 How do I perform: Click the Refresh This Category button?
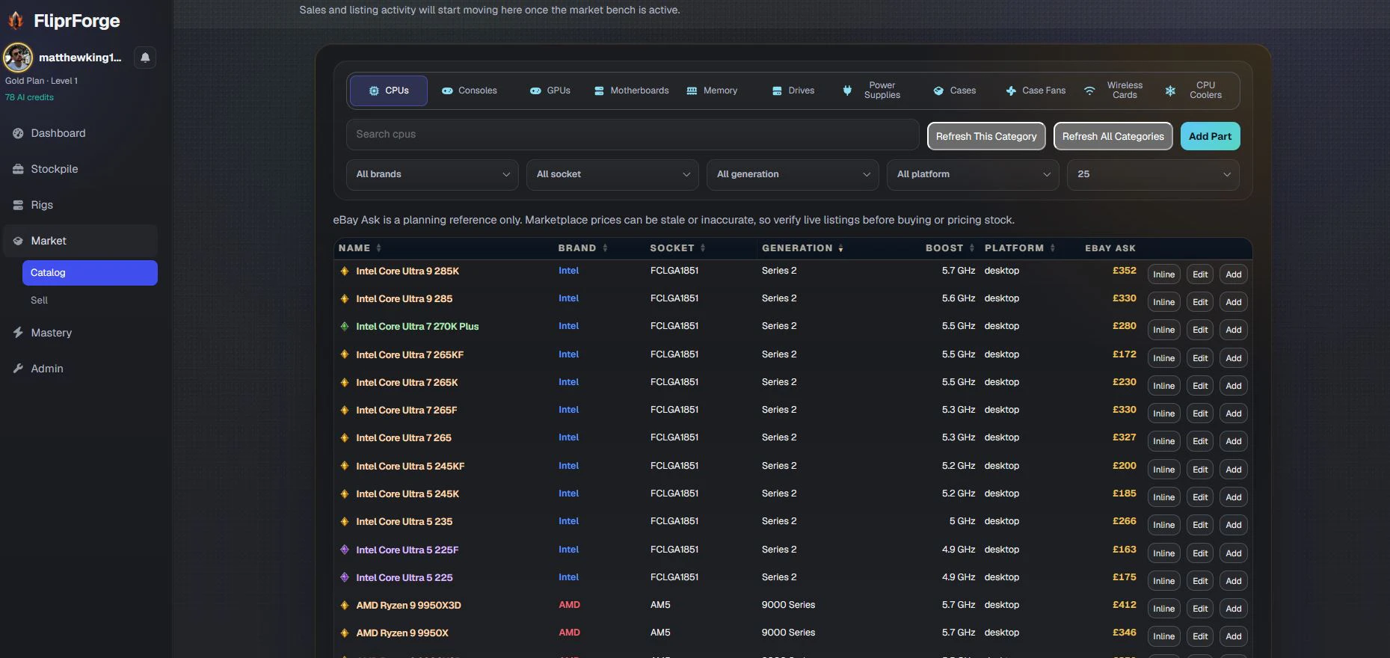(986, 136)
